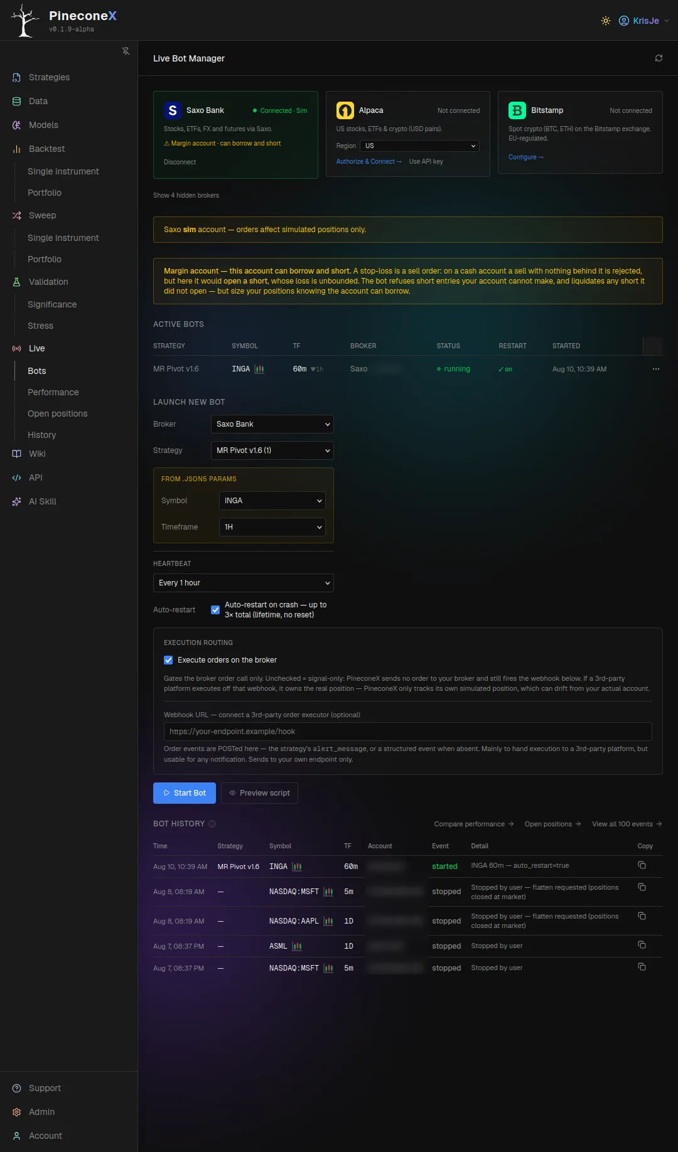Disconnect the Saxo Bank broker
The width and height of the screenshot is (678, 1152).
point(180,162)
